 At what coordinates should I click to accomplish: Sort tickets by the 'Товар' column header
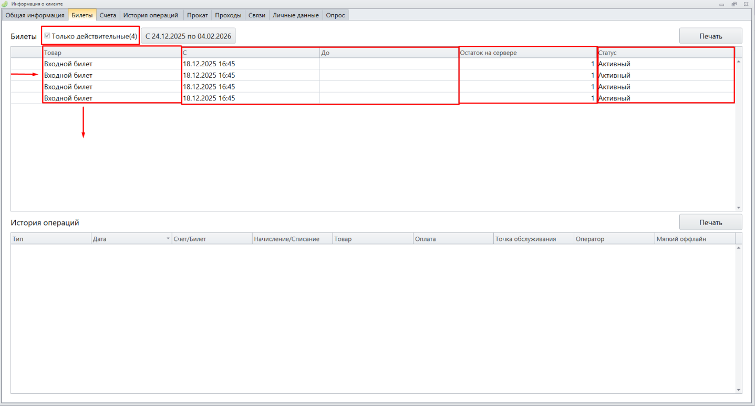tap(111, 53)
